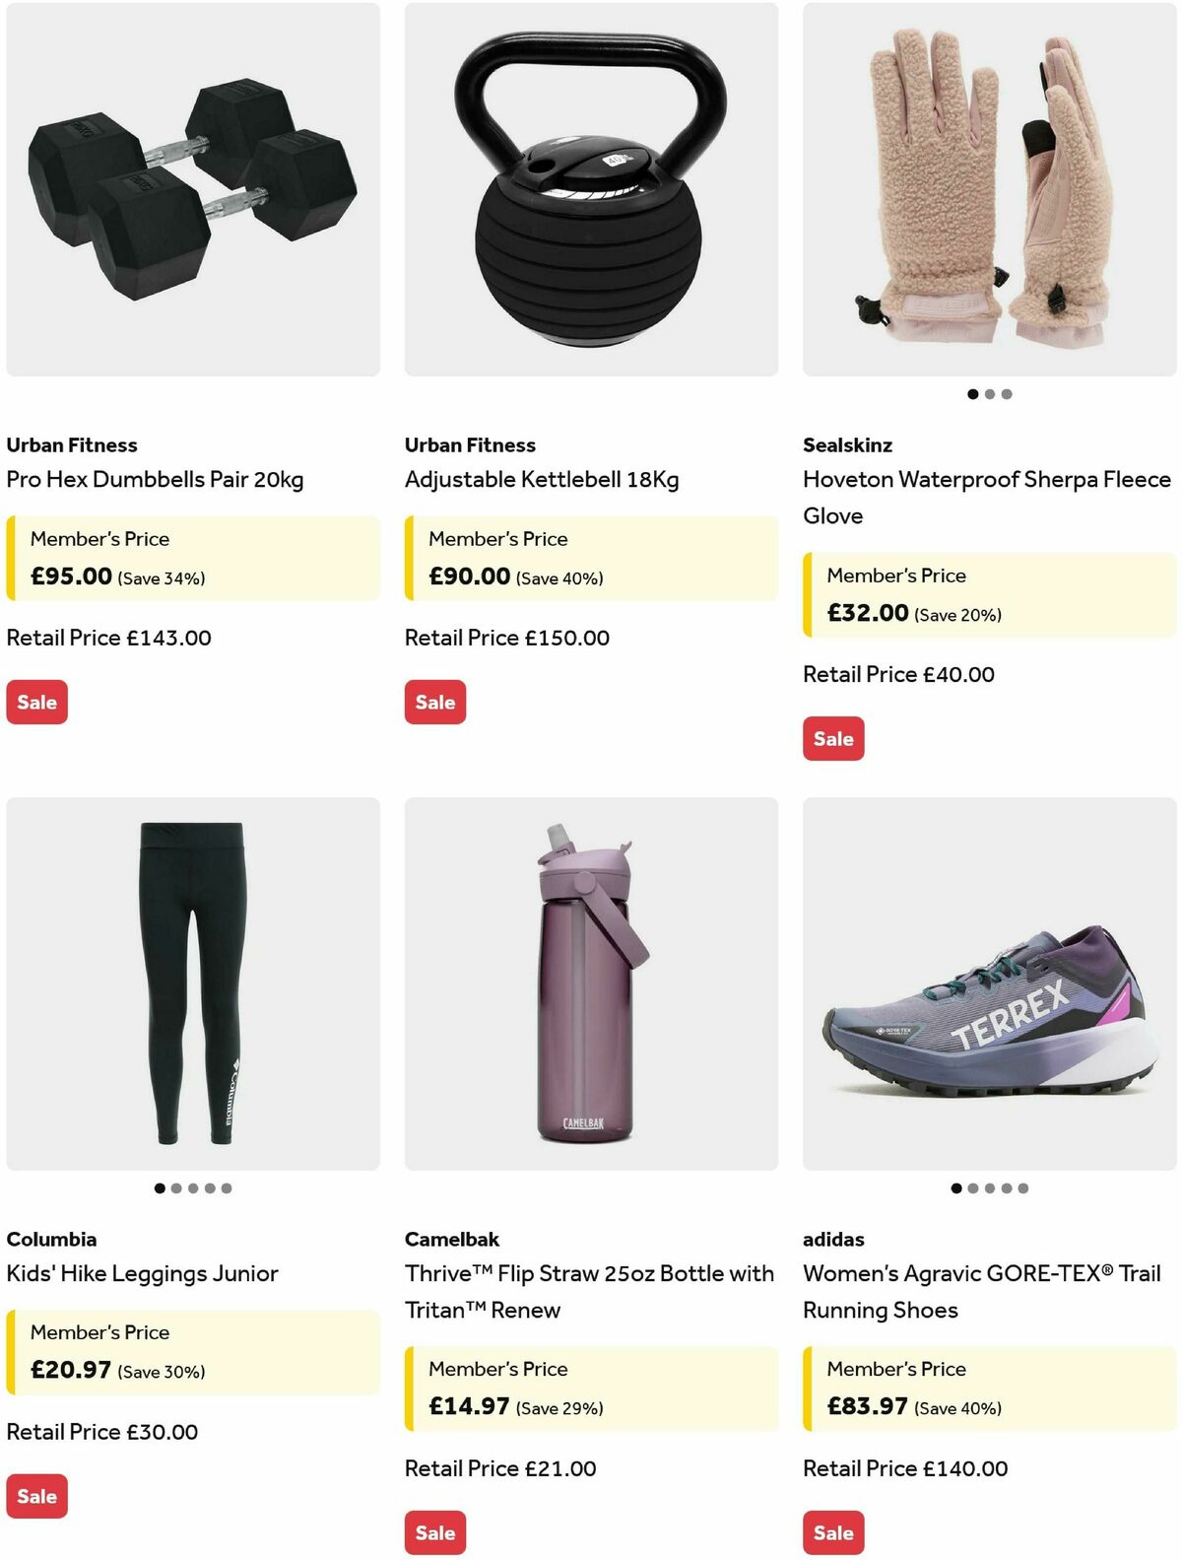Screen dimensions: 1182x1560
Task: Click the purple Camelbak bottle image
Action: tap(588, 985)
